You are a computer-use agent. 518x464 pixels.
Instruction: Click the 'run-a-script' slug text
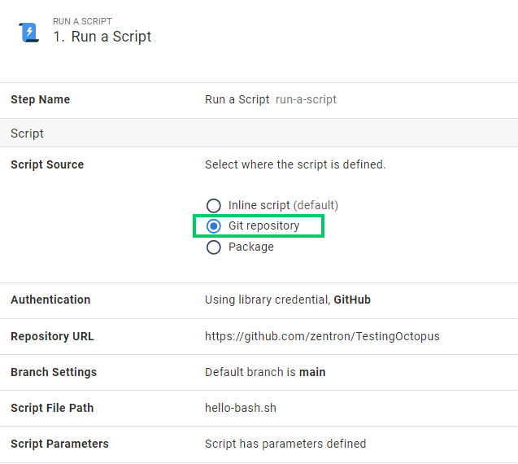click(x=306, y=99)
